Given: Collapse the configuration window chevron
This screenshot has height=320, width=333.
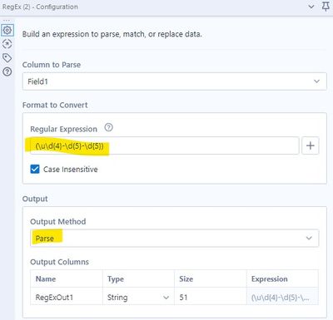Looking at the screenshot, I should (x=311, y=7).
